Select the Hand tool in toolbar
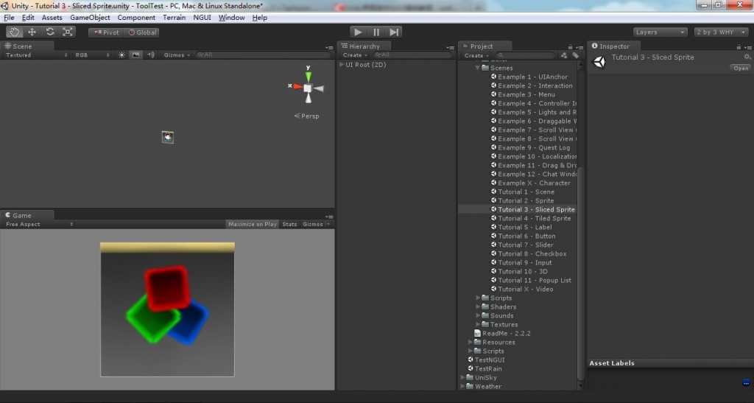 click(x=14, y=32)
